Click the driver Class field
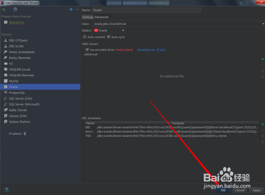Image resolution: width=265 pixels, height=195 pixels. [177, 24]
